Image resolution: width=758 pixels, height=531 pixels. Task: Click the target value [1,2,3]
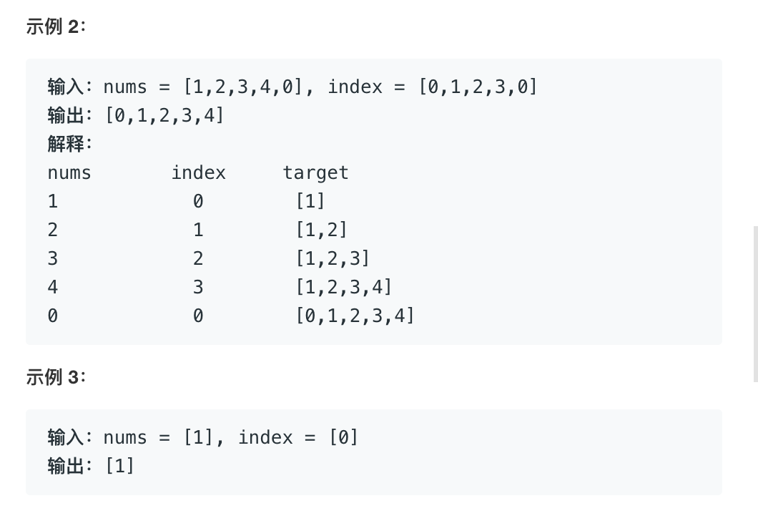pos(333,258)
